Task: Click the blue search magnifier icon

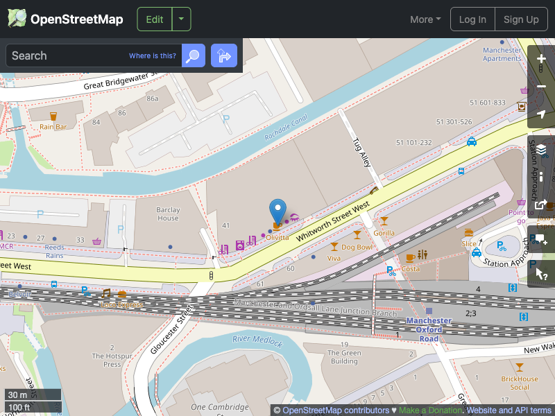Action: coord(193,55)
